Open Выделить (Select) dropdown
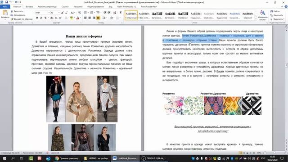The height and width of the screenshot is (162, 288). click(277, 19)
